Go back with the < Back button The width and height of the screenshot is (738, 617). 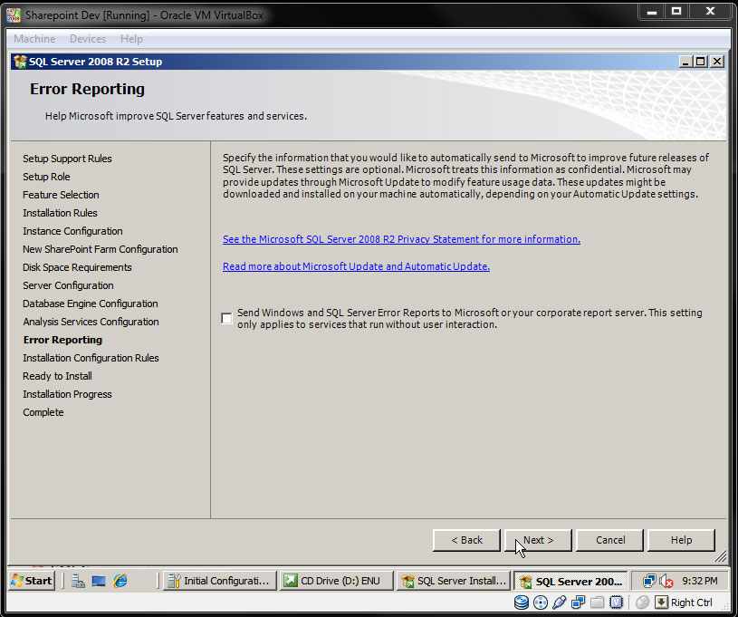[466, 540]
